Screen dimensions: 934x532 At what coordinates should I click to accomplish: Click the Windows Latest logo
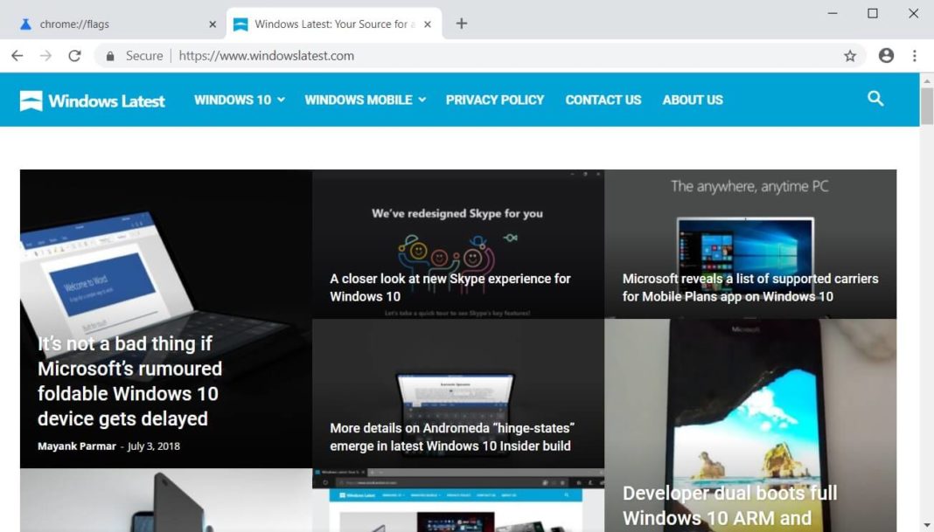[x=93, y=100]
